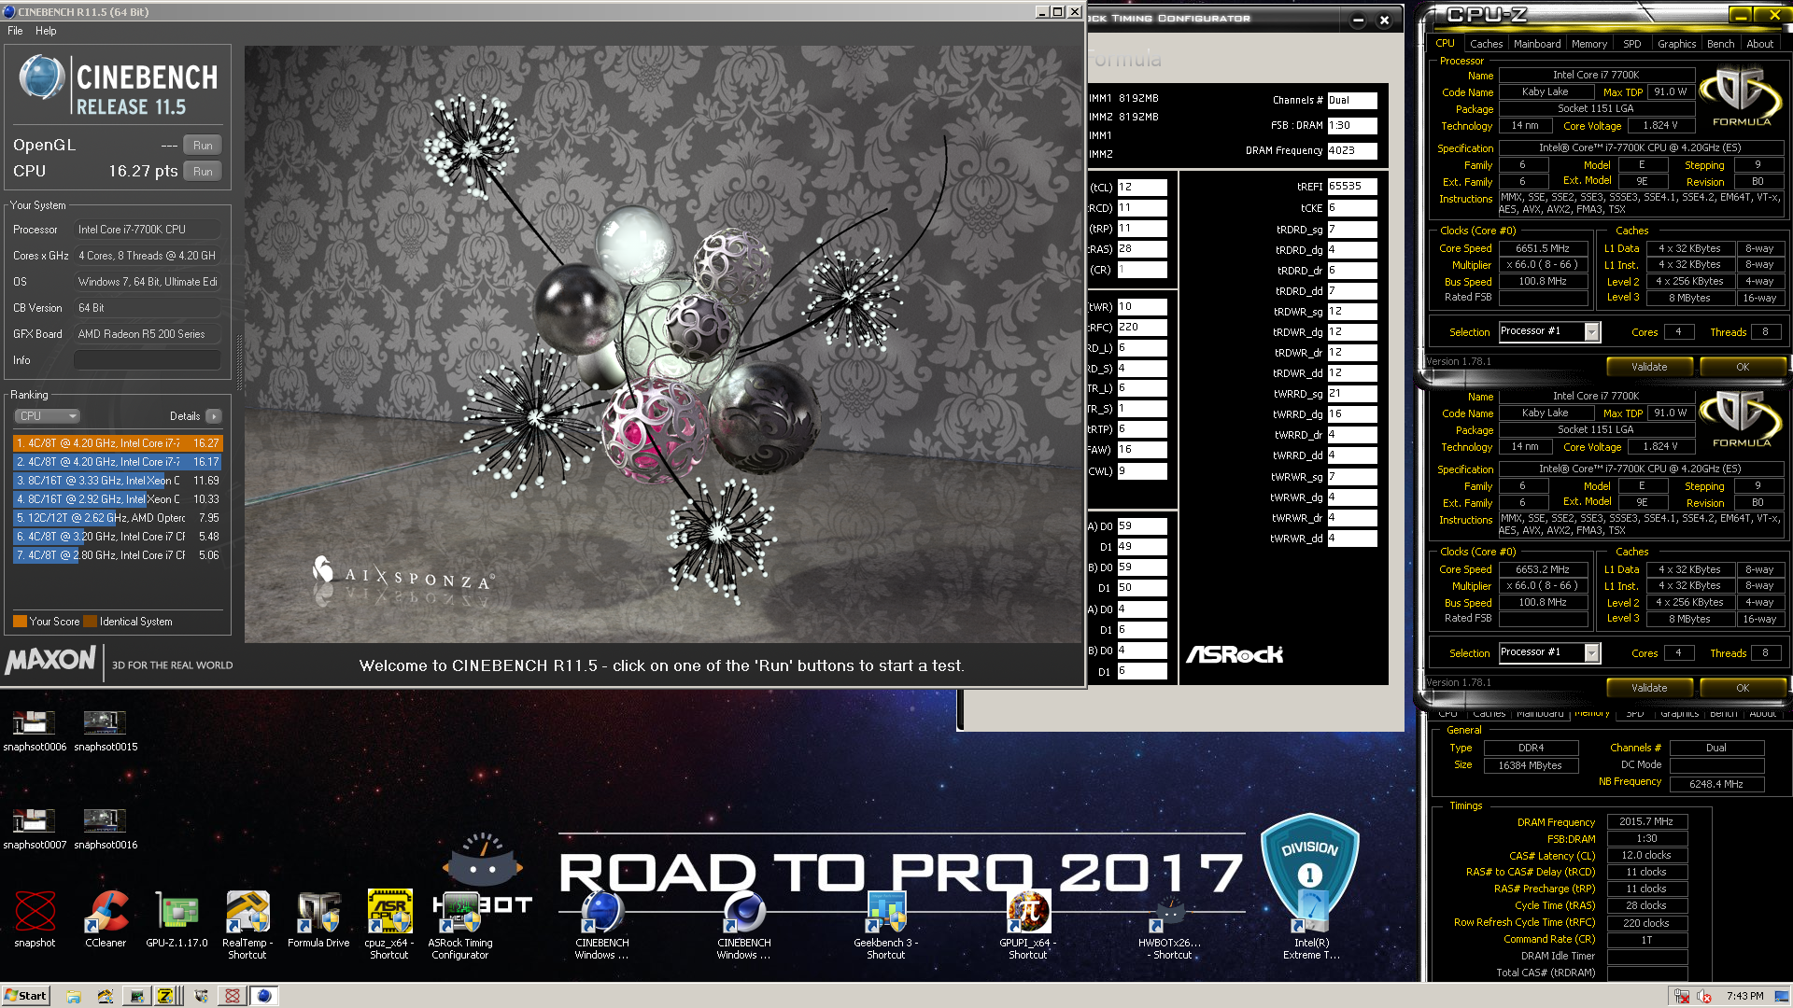Open the snapshot0016 desktop file

106,828
